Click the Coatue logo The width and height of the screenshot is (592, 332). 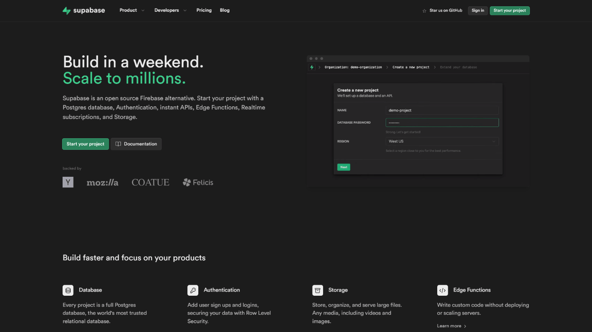coord(151,182)
